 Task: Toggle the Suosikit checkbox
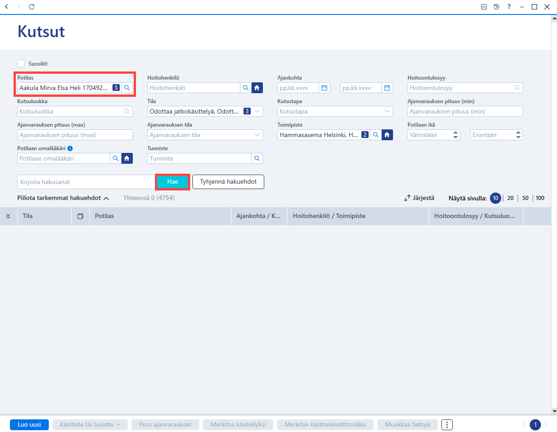21,64
